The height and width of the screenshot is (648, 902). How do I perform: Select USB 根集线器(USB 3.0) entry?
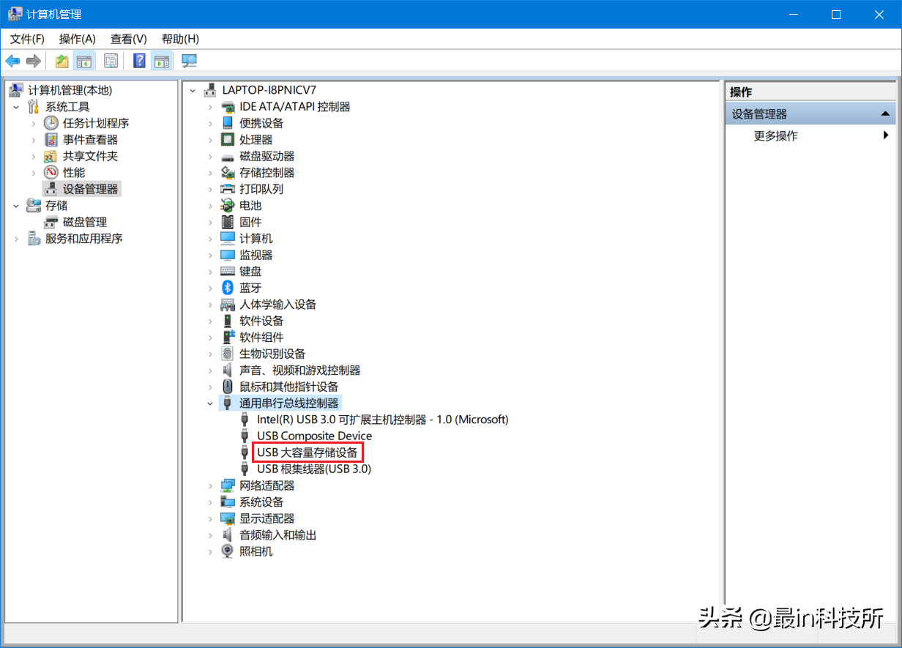click(314, 469)
